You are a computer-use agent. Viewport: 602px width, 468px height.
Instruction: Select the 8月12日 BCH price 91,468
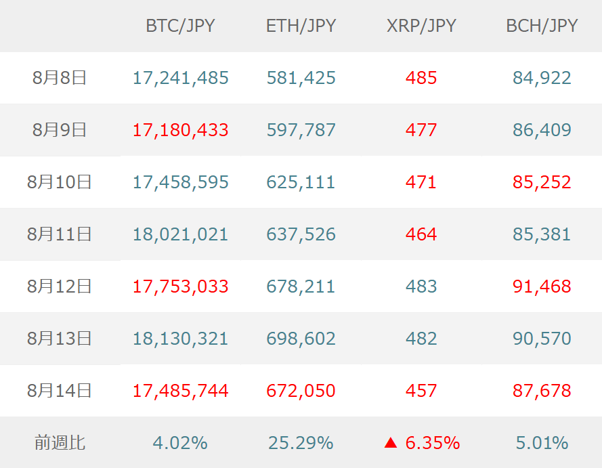542,286
